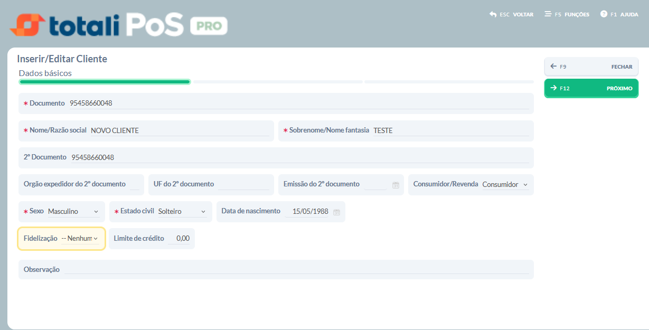Click the ESC Voltar back arrow icon
Image resolution: width=649 pixels, height=330 pixels.
pos(493,14)
